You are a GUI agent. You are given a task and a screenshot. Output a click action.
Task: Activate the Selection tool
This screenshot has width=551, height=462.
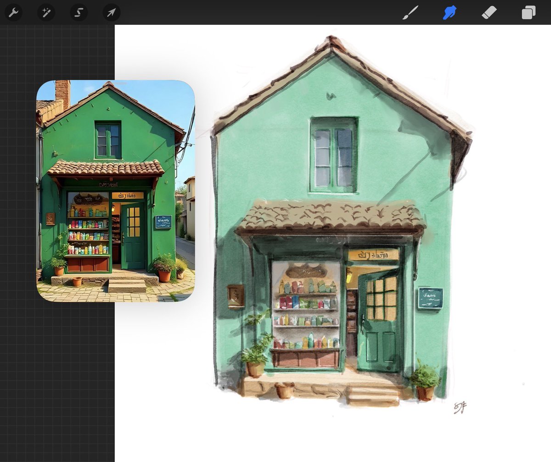point(79,12)
